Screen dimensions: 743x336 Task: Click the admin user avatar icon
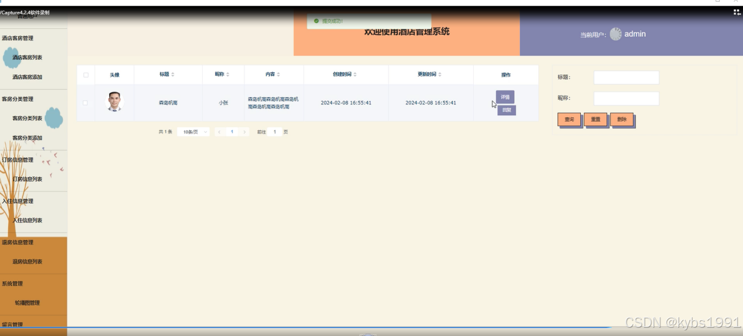coord(616,34)
